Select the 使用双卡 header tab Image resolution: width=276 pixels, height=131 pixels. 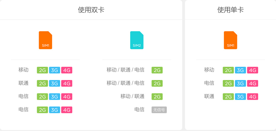point(91,10)
